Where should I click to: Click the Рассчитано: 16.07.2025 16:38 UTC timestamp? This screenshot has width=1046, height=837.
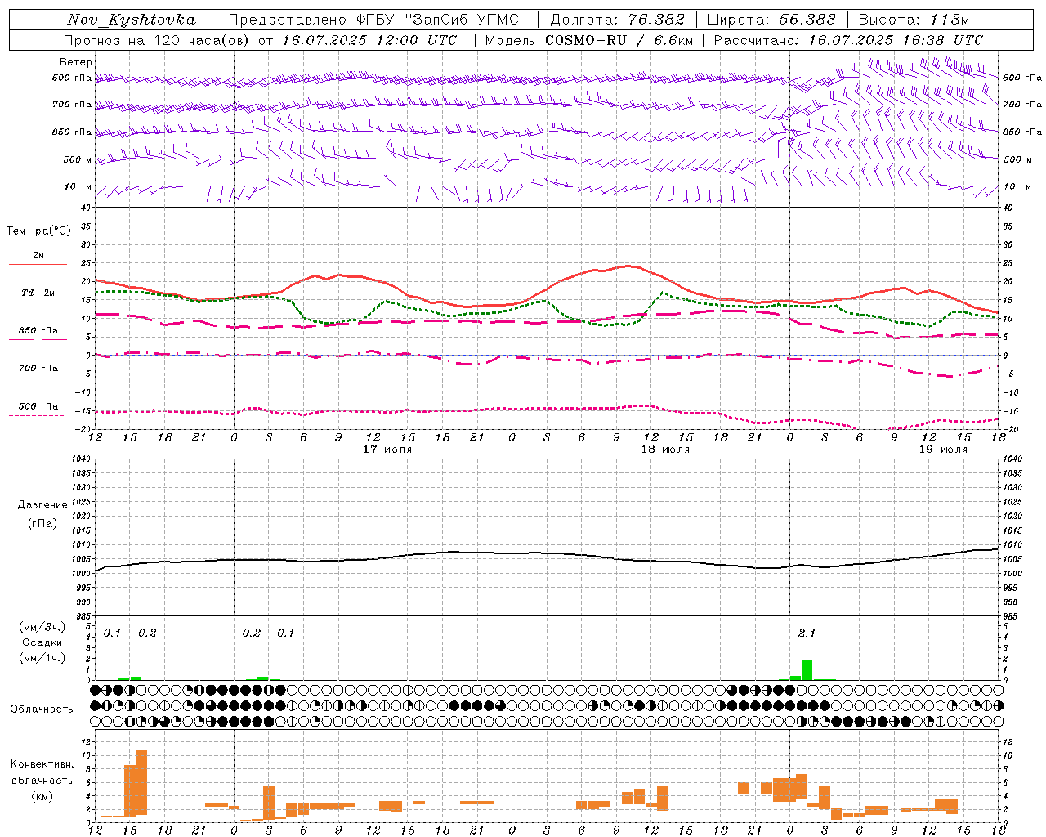click(848, 40)
